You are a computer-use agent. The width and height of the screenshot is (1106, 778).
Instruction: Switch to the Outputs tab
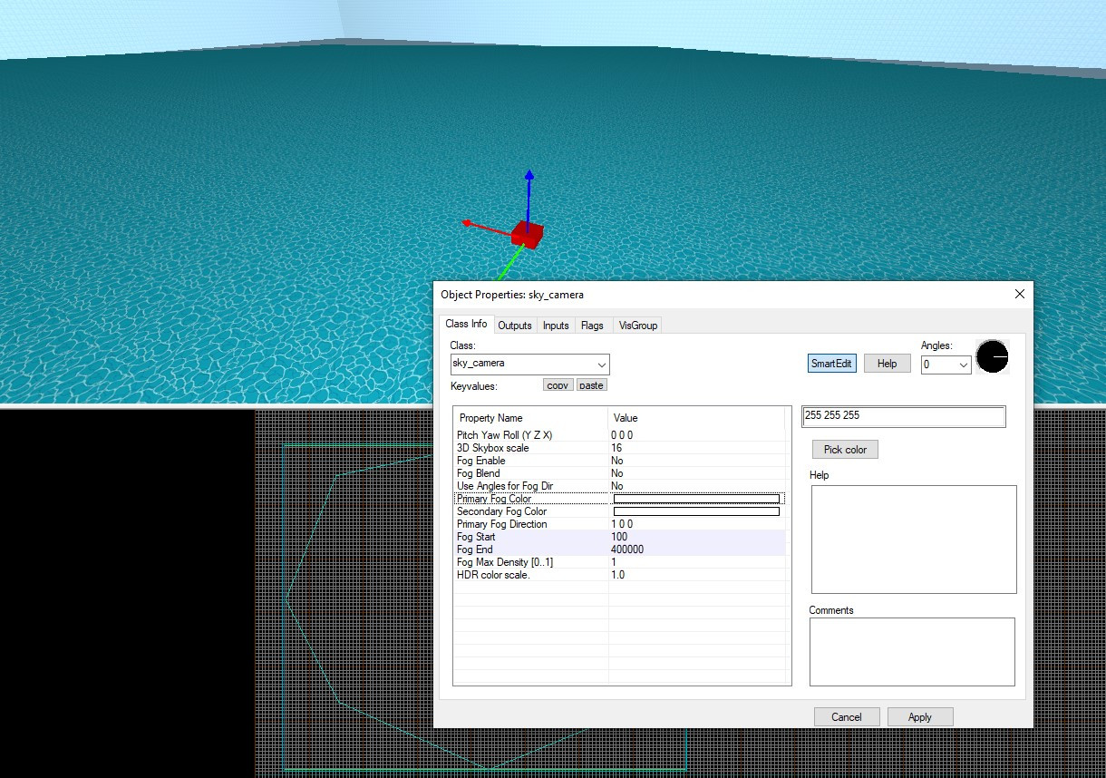tap(515, 326)
